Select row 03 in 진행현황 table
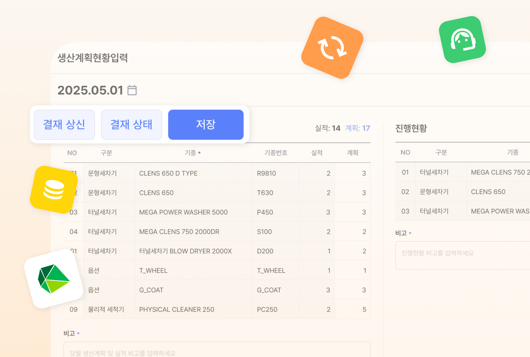 coord(463,211)
